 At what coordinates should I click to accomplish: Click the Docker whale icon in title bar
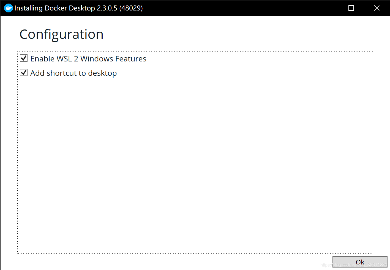(x=9, y=8)
